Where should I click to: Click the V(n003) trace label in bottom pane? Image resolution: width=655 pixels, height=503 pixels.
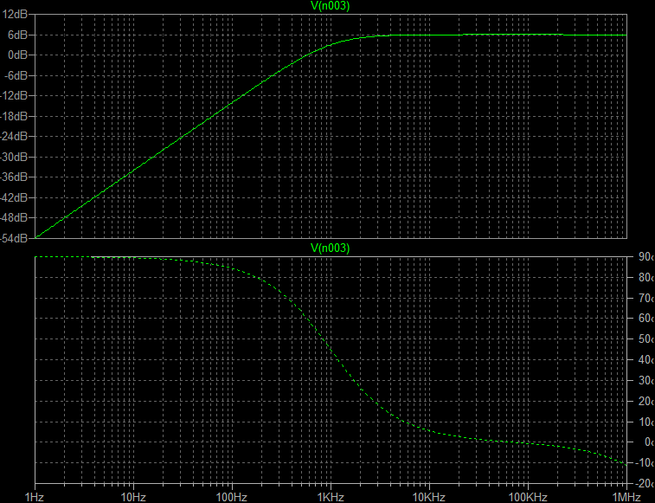click(x=330, y=248)
